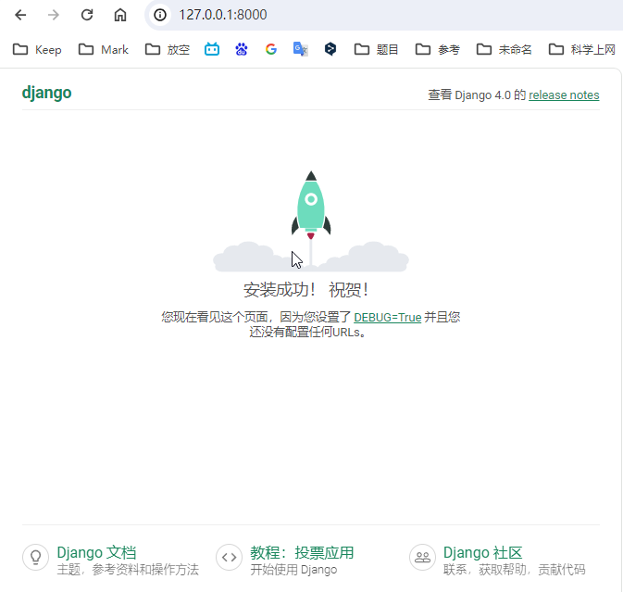View site information icon in address bar
Image resolution: width=623 pixels, height=592 pixels.
[160, 15]
